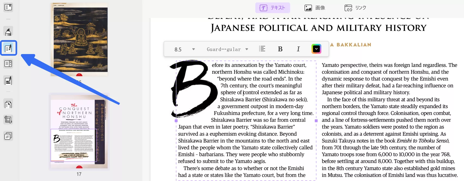Select the Crop pages tool
The image size is (464, 181).
pos(8,120)
